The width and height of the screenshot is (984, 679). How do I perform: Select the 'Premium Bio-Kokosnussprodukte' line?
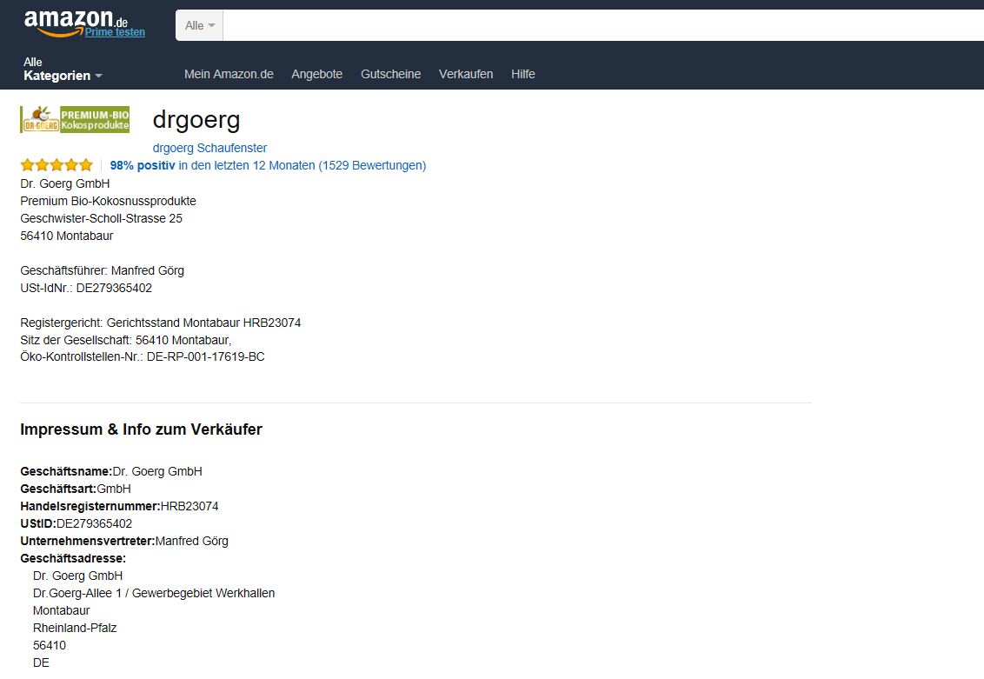108,201
